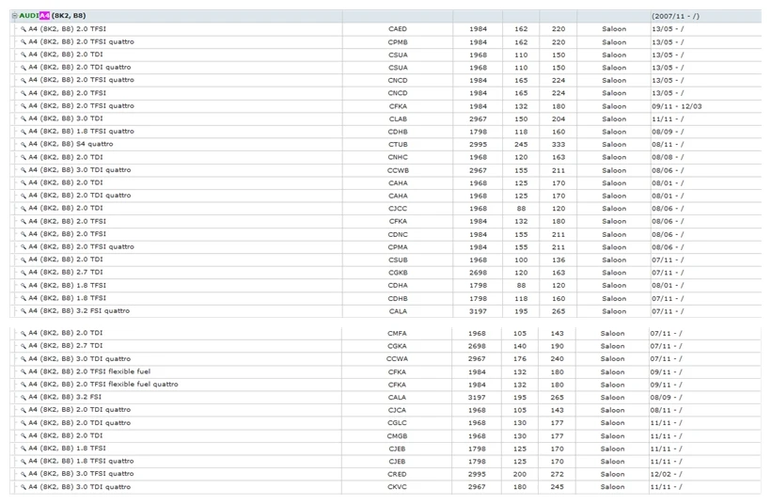Click engine code CGKA

(397, 346)
